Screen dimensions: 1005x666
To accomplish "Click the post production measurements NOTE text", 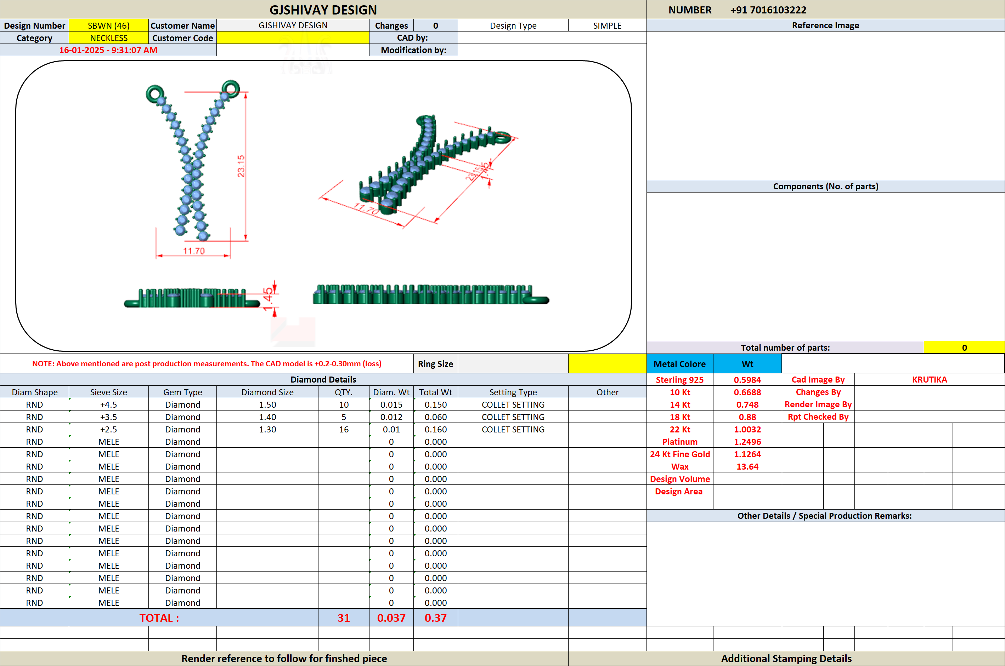I will [x=207, y=363].
